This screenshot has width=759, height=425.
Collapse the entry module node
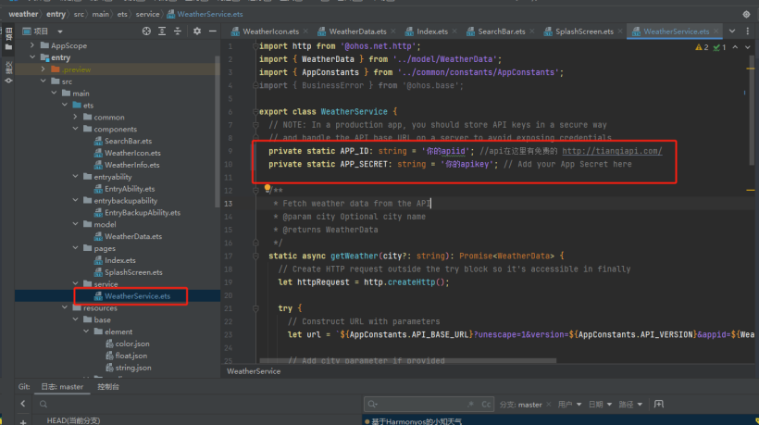pyautogui.click(x=32, y=57)
